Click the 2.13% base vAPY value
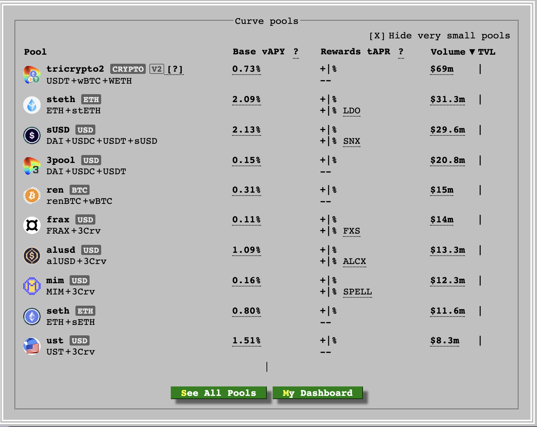This screenshot has width=537, height=427. coord(247,130)
